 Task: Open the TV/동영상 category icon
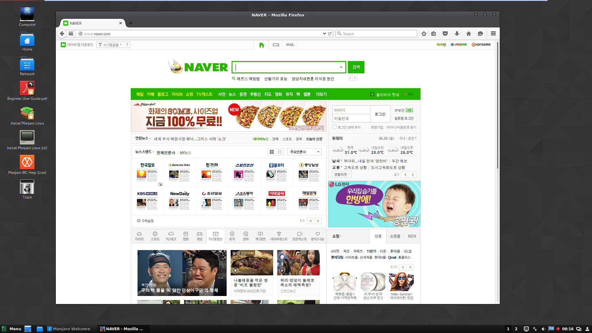(x=215, y=236)
